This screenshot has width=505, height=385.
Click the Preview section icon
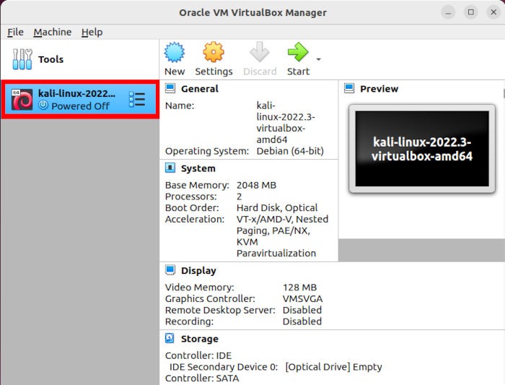pyautogui.click(x=349, y=88)
